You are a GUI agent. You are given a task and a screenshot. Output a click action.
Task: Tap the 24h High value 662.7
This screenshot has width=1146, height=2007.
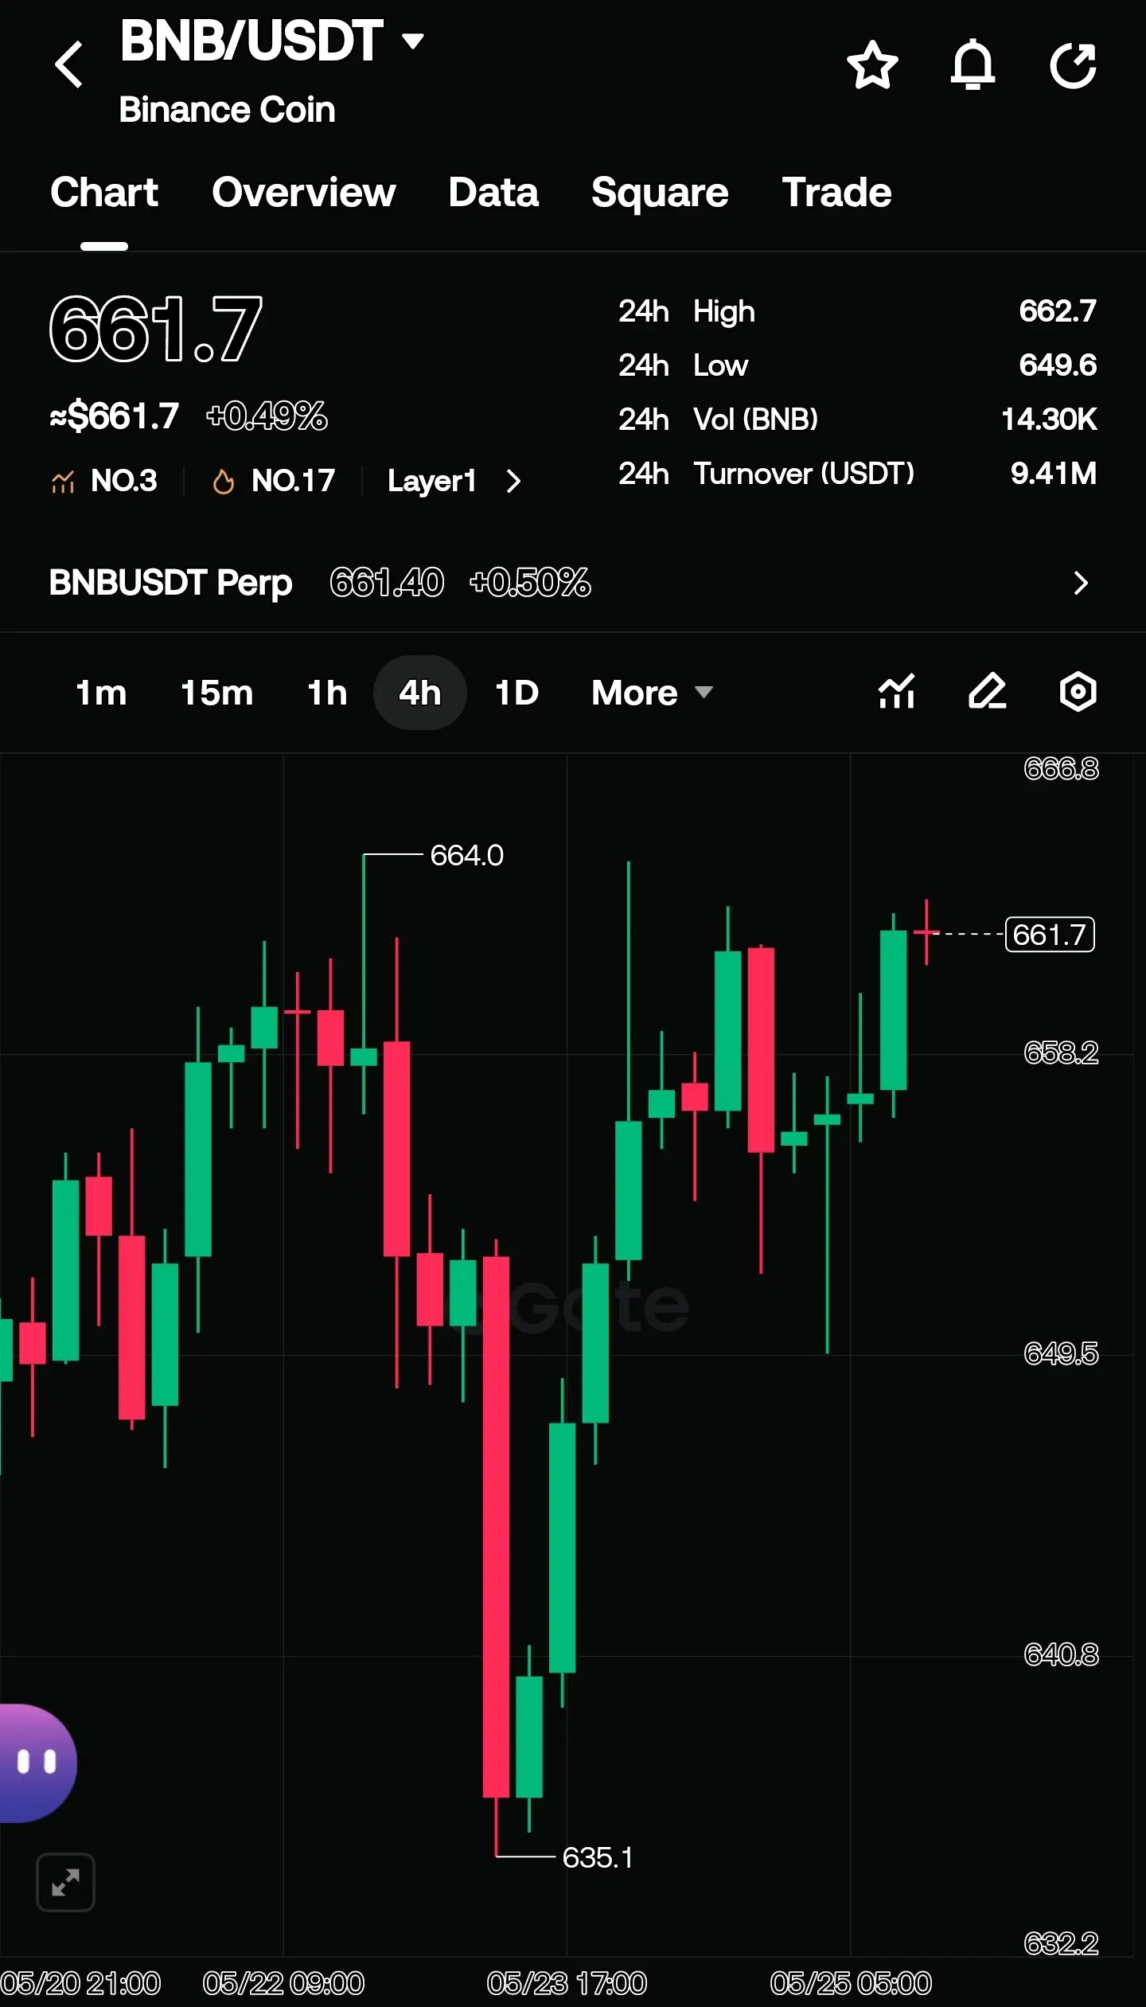[1058, 311]
